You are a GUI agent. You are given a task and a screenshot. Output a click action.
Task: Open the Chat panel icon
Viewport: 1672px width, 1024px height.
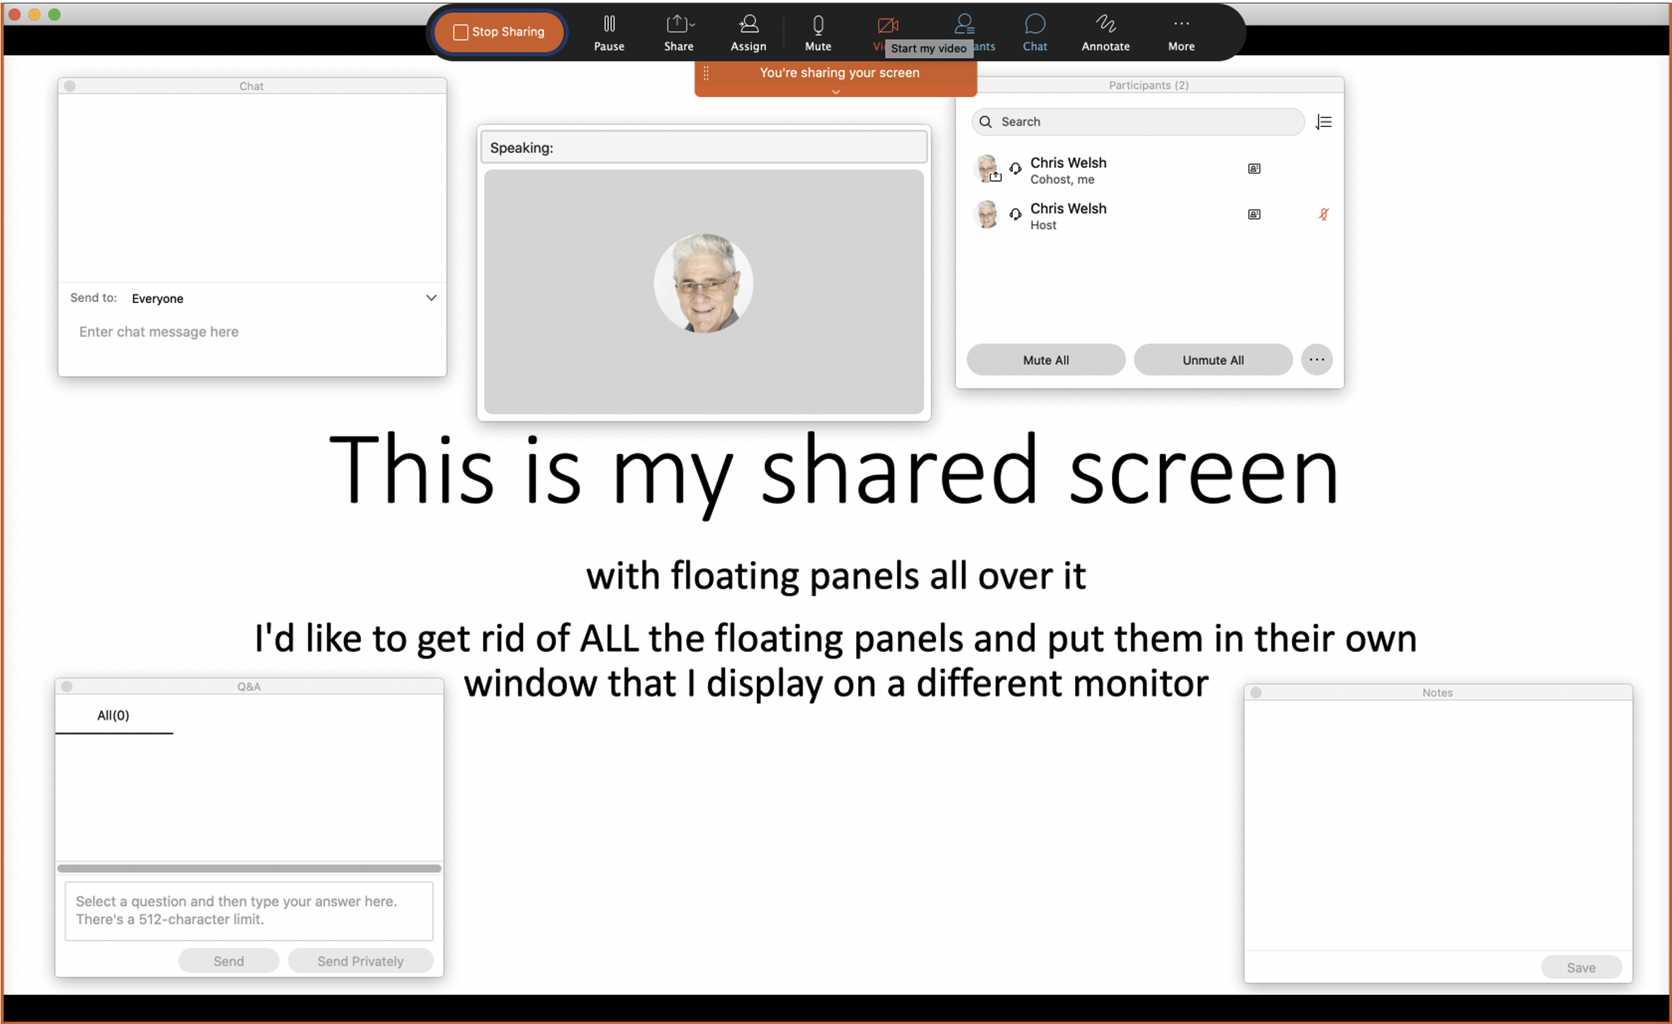coord(1034,25)
